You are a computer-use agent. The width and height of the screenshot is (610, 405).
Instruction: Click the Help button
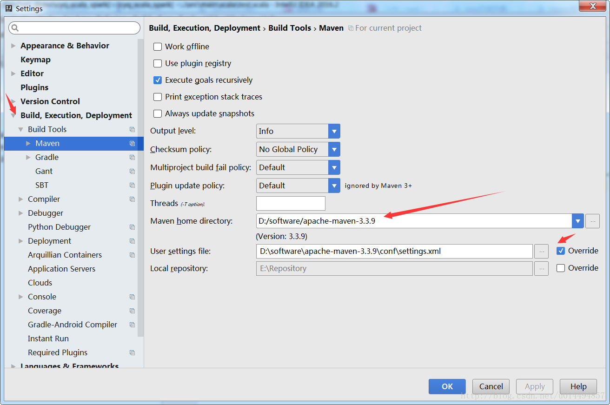tap(578, 386)
